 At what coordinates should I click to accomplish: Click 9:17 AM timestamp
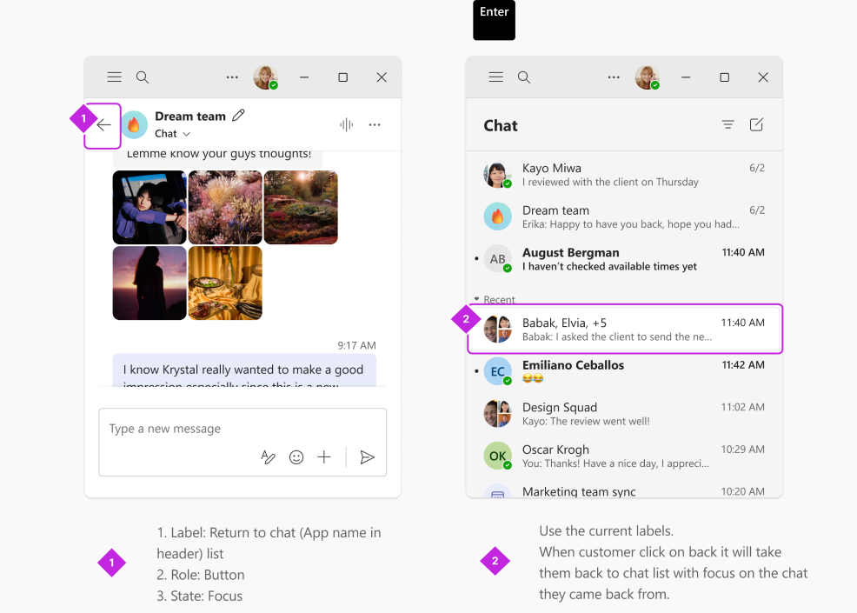pyautogui.click(x=356, y=345)
